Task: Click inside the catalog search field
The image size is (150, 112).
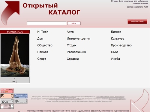Action: pos(47,23)
